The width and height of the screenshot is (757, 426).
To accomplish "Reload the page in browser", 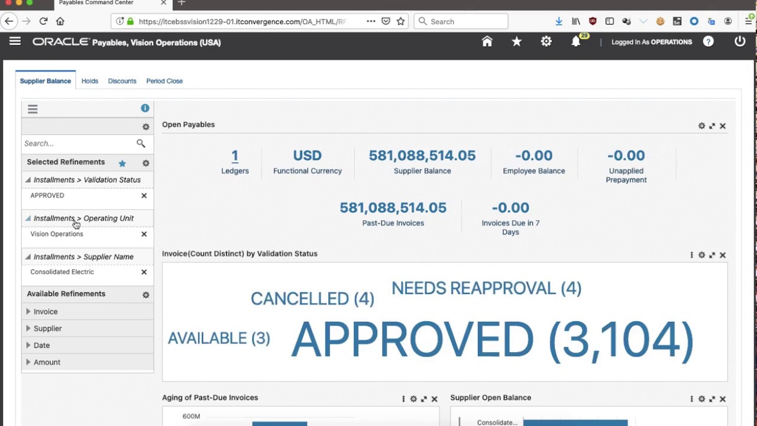I will 43,21.
